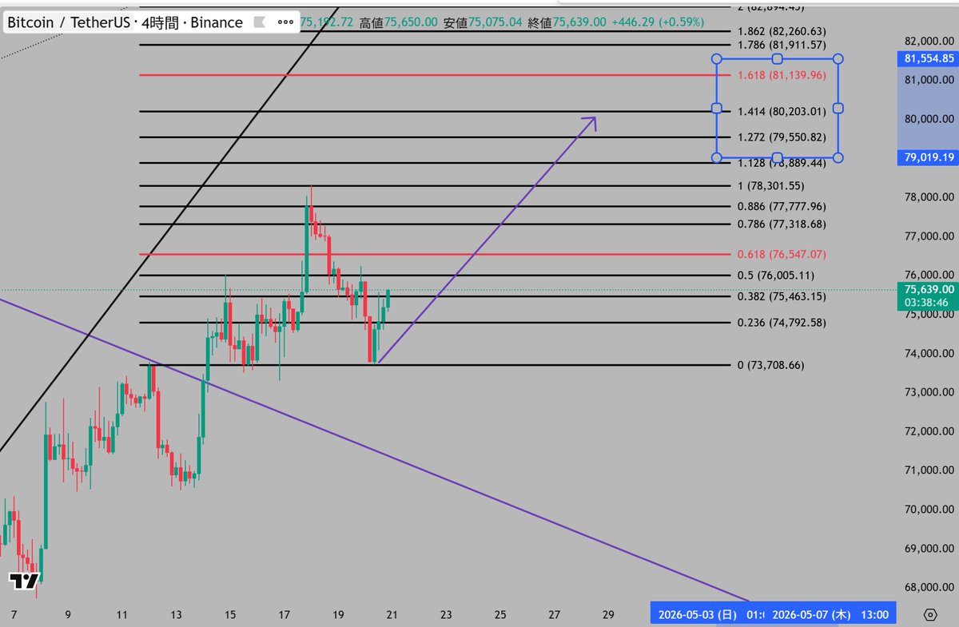
Task: Open chart settings hexagon gear icon
Action: pyautogui.click(x=929, y=614)
